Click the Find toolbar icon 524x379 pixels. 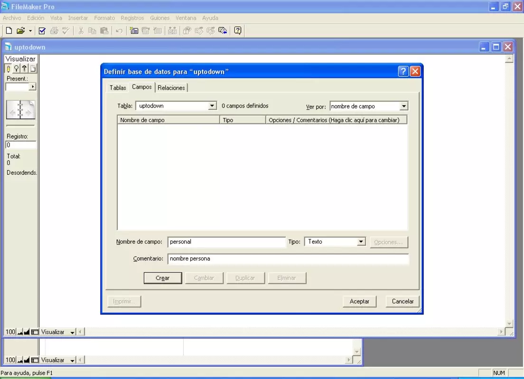[x=187, y=31]
